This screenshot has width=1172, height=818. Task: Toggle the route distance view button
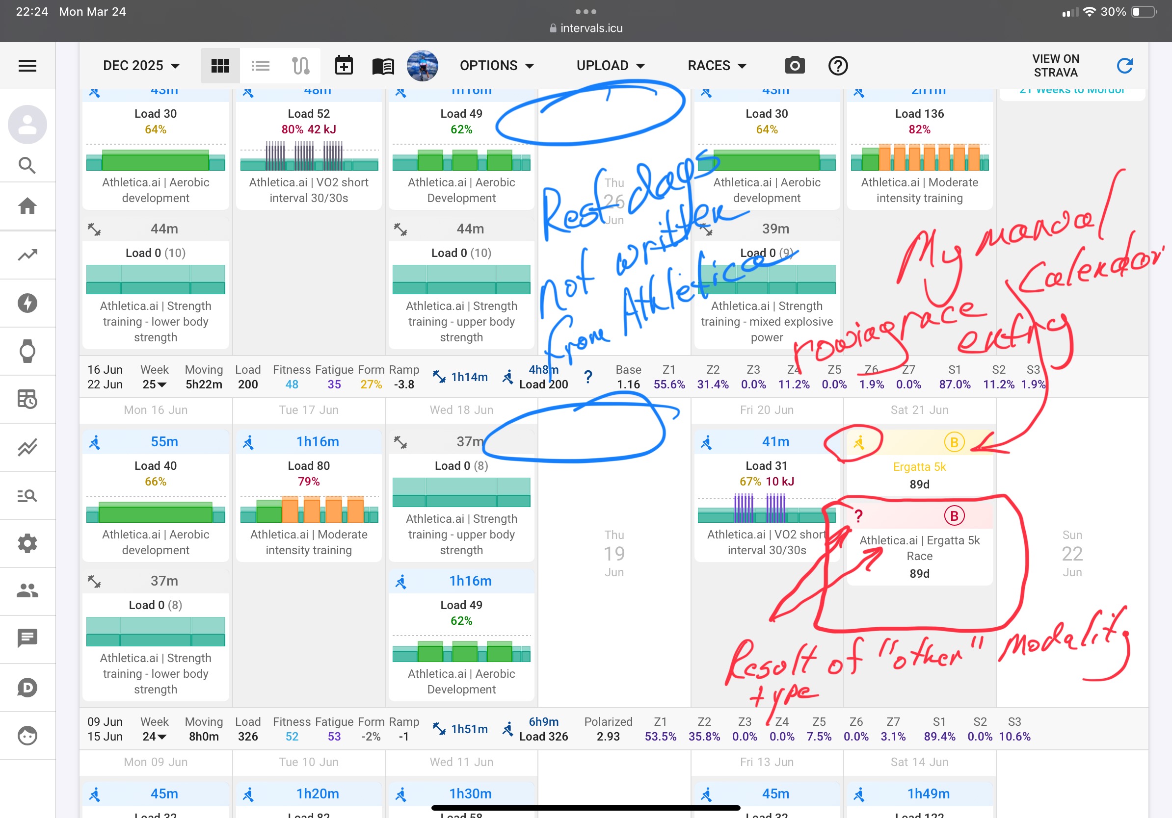coord(301,66)
